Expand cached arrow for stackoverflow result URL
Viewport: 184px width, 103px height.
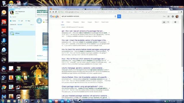tap(108, 51)
